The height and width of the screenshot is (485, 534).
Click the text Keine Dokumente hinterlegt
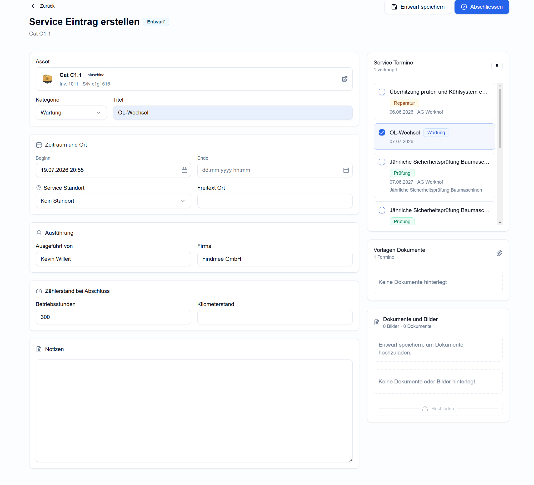(x=412, y=282)
